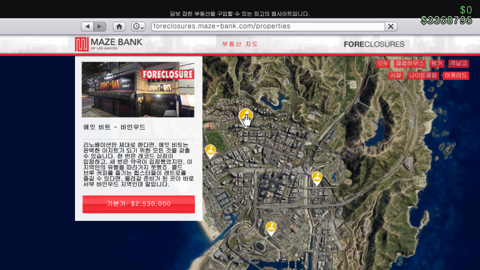Select the $0 cash amount
The height and width of the screenshot is (270, 480).
pos(466,10)
